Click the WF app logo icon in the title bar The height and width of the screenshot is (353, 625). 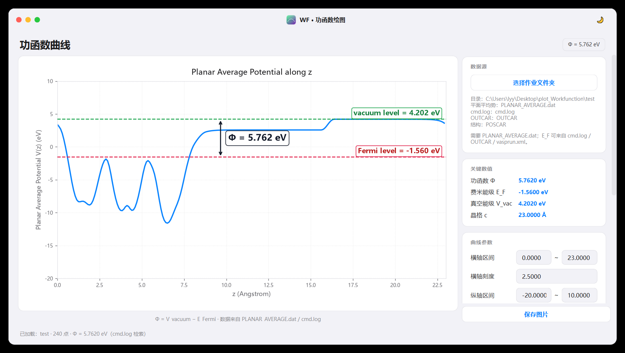291,20
